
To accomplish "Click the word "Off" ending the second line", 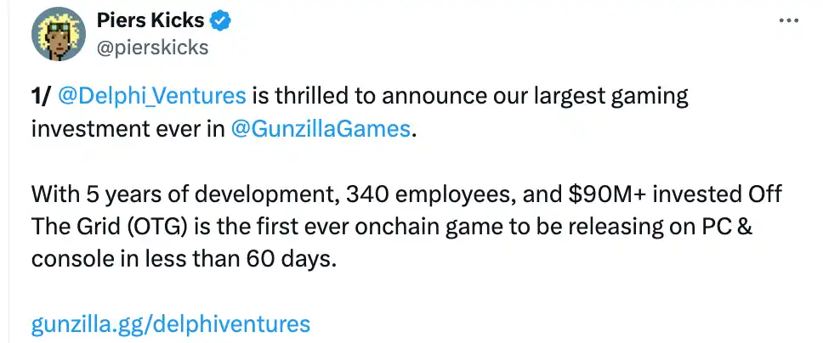I will pos(763,194).
